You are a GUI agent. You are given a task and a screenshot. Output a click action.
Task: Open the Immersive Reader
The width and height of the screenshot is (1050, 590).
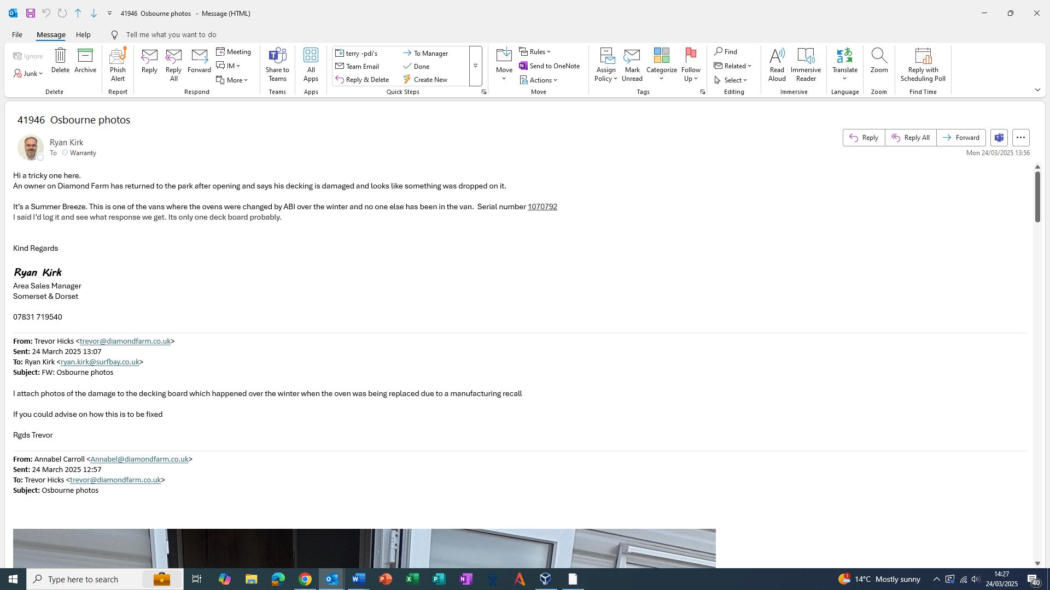806,64
